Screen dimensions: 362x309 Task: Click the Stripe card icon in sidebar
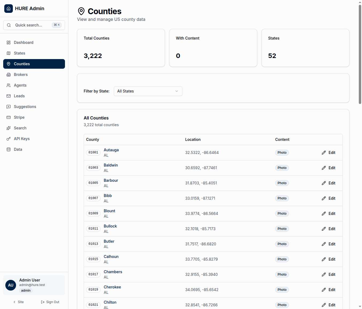click(x=9, y=117)
